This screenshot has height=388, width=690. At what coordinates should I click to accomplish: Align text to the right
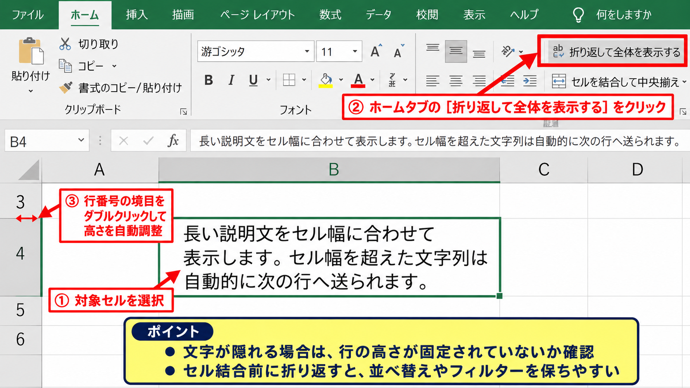tap(479, 81)
